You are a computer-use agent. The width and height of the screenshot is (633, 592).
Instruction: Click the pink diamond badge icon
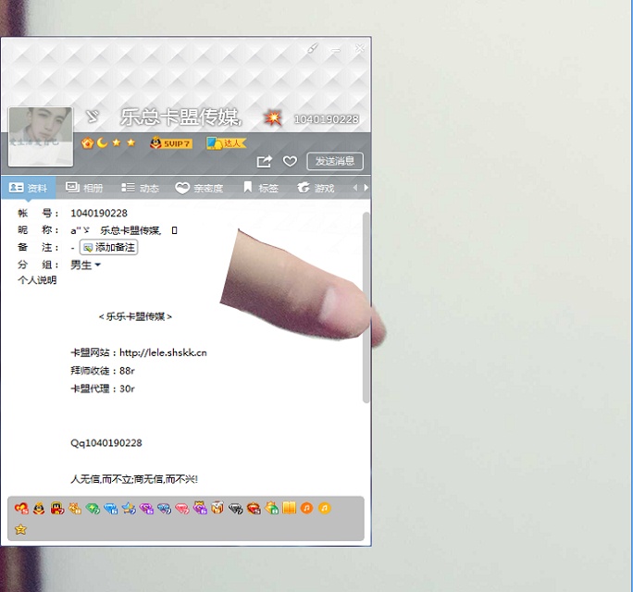click(x=181, y=508)
